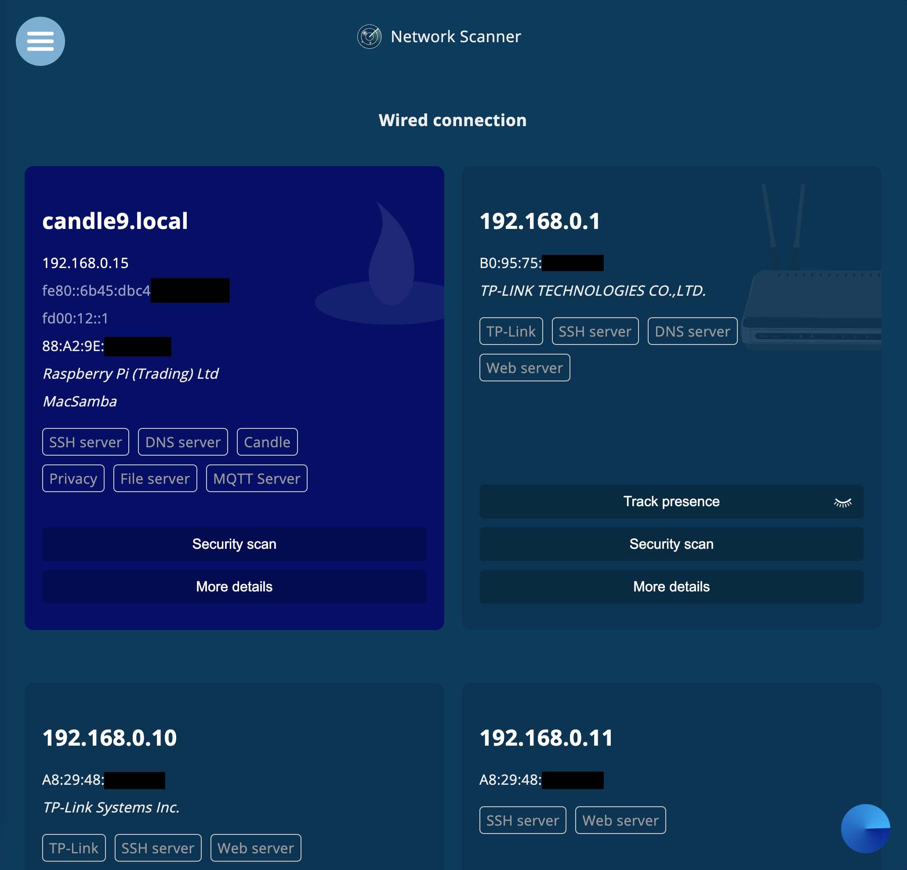
Task: Select the Candle tag on candle9.local
Action: coord(267,442)
